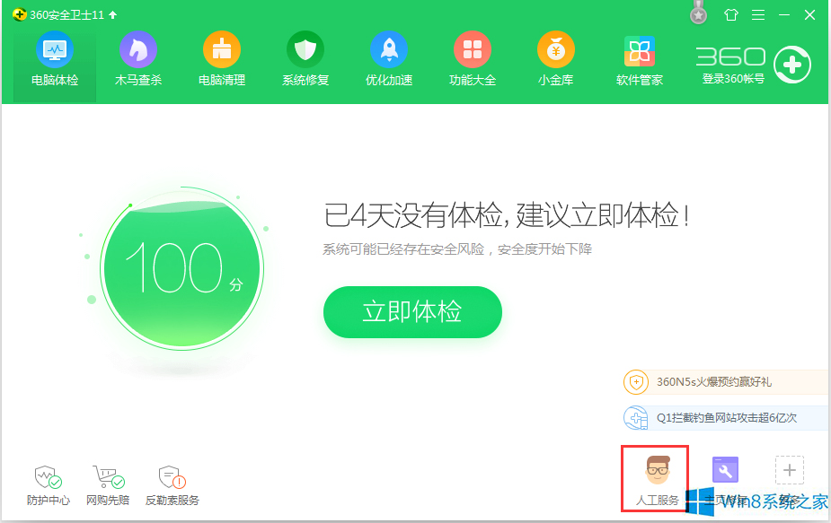Open 360N5s火爆预约赢好礼 news link
Viewport: 831px width, 523px height.
point(714,381)
